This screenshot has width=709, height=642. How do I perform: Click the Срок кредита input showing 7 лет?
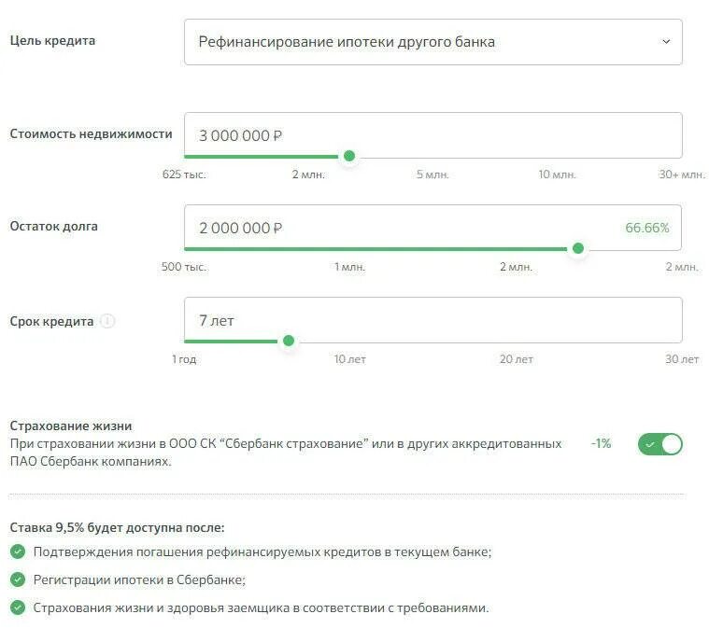click(432, 320)
